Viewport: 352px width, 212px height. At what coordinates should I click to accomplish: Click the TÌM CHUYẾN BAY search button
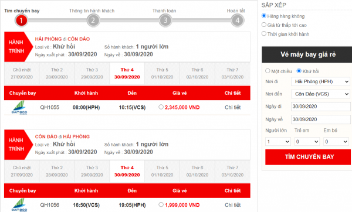[x=308, y=157]
